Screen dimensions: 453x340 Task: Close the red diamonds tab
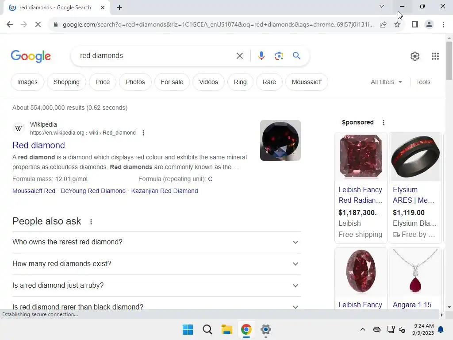click(103, 8)
